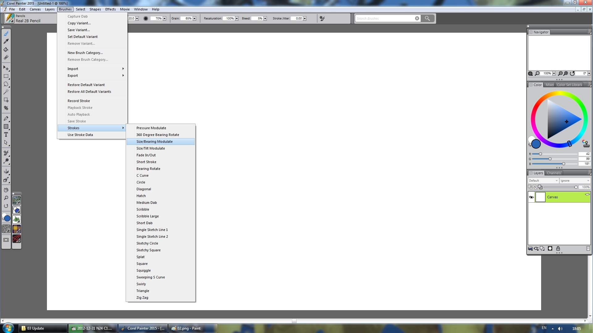Select the Crop tool

[x=6, y=108]
